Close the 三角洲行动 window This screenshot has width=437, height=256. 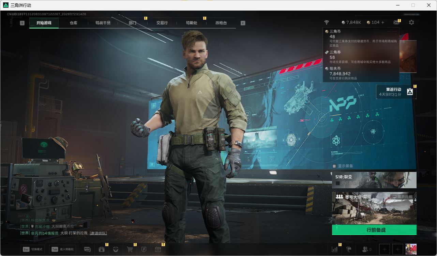(429, 5)
